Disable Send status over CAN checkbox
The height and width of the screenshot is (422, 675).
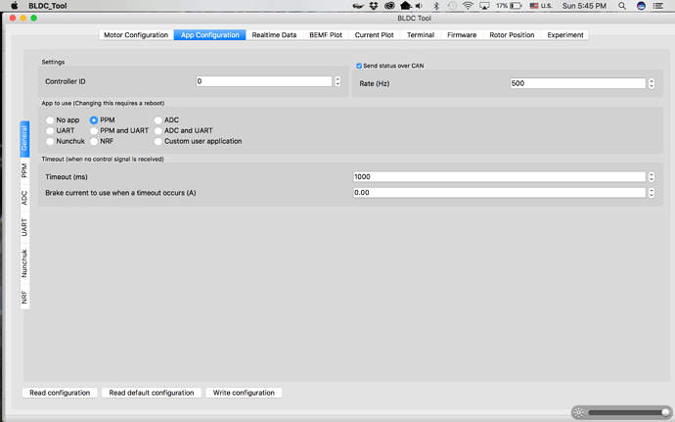tap(359, 66)
